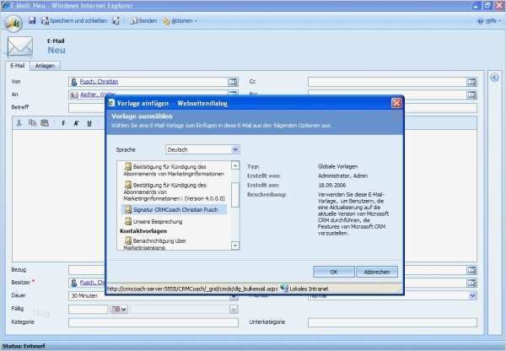Click the Fällig date input field
The height and width of the screenshot is (351, 506).
88,309
